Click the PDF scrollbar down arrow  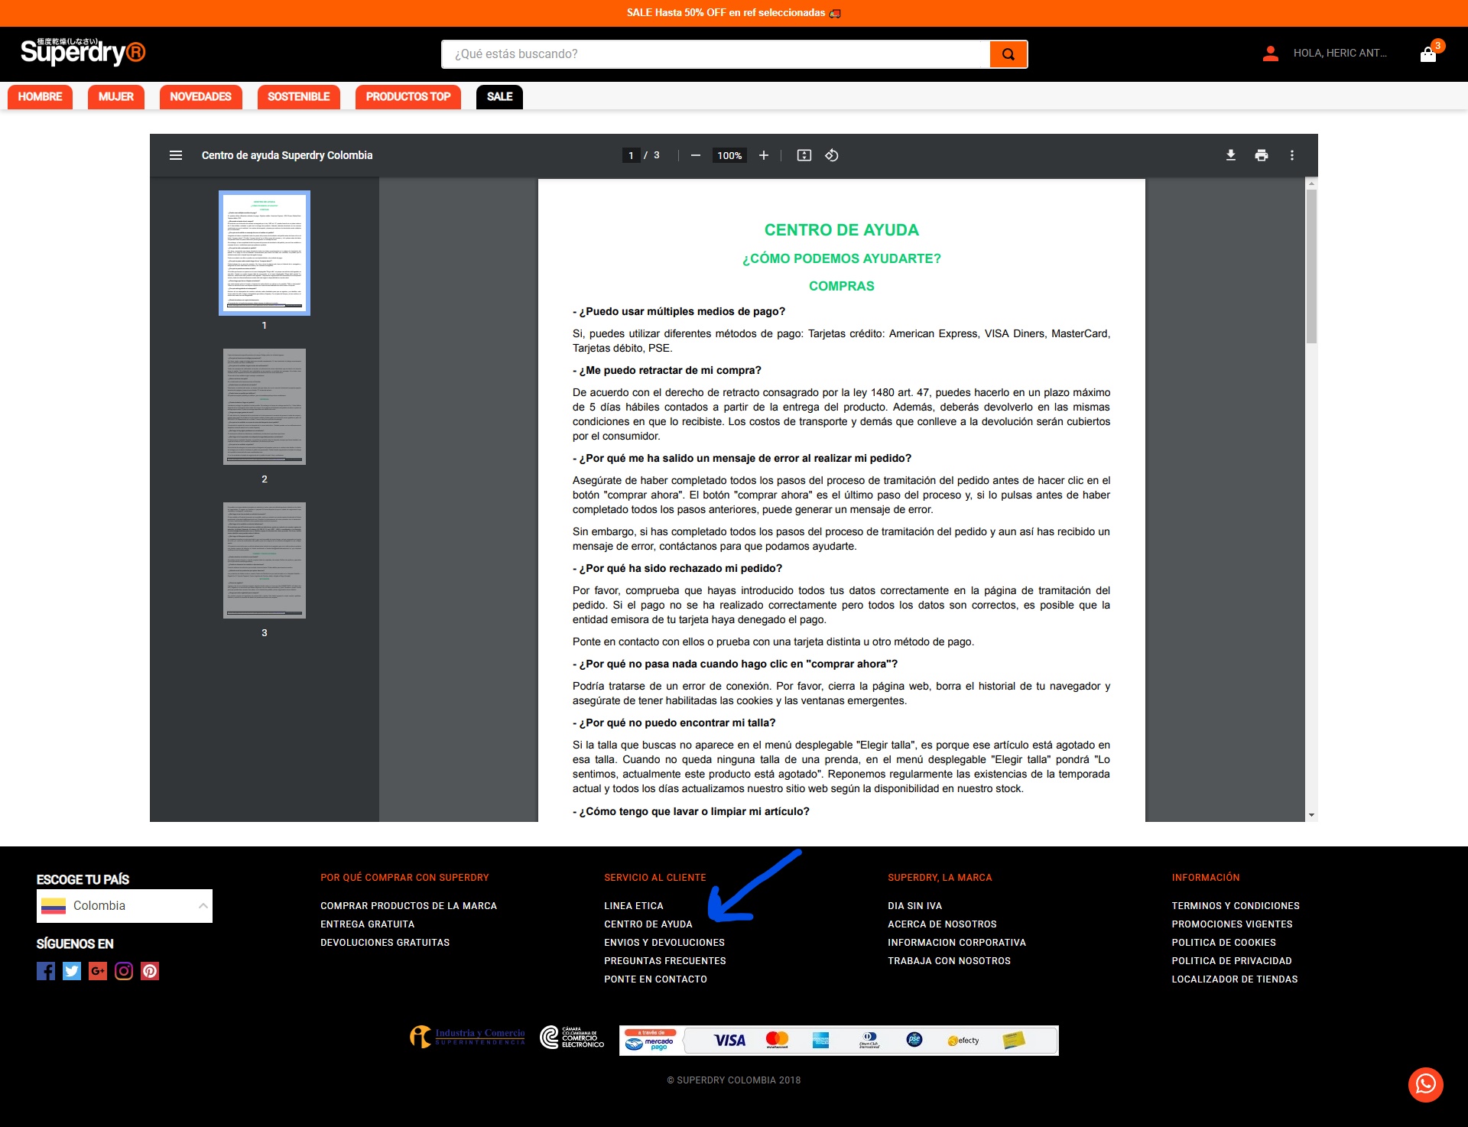coord(1311,815)
